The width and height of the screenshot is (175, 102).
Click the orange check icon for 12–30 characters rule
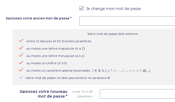(21, 40)
